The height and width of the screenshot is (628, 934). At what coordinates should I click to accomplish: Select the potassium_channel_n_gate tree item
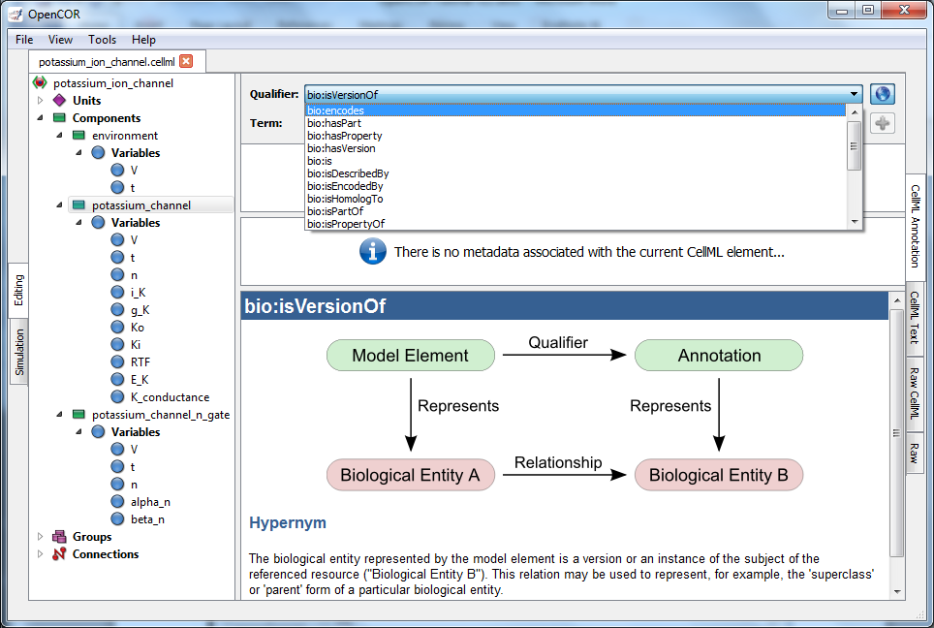click(x=160, y=414)
